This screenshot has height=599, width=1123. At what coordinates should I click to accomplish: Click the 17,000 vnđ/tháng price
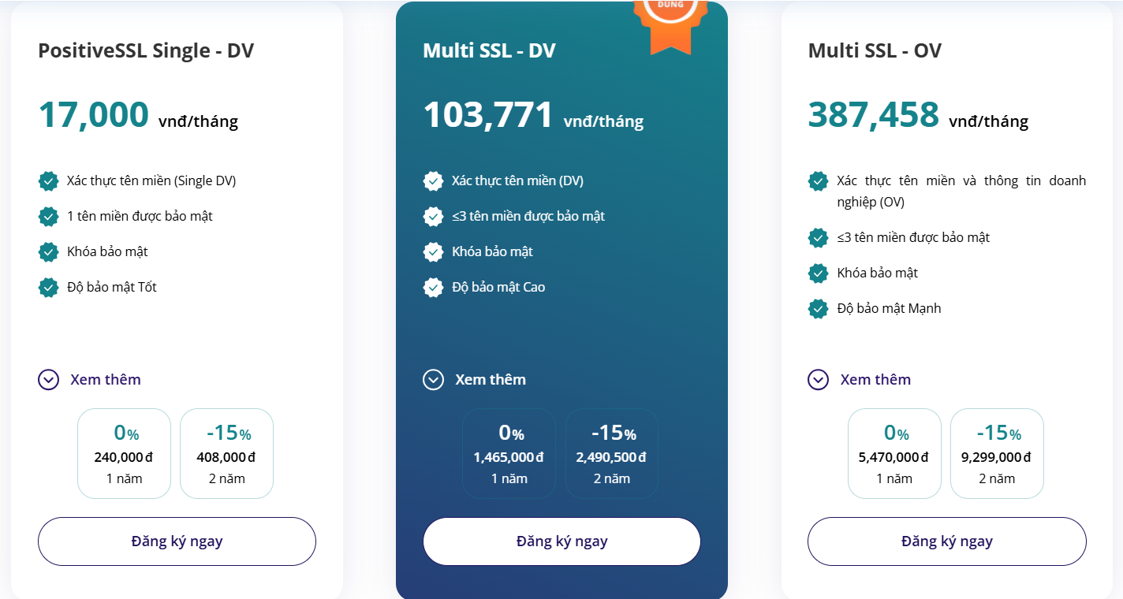138,115
